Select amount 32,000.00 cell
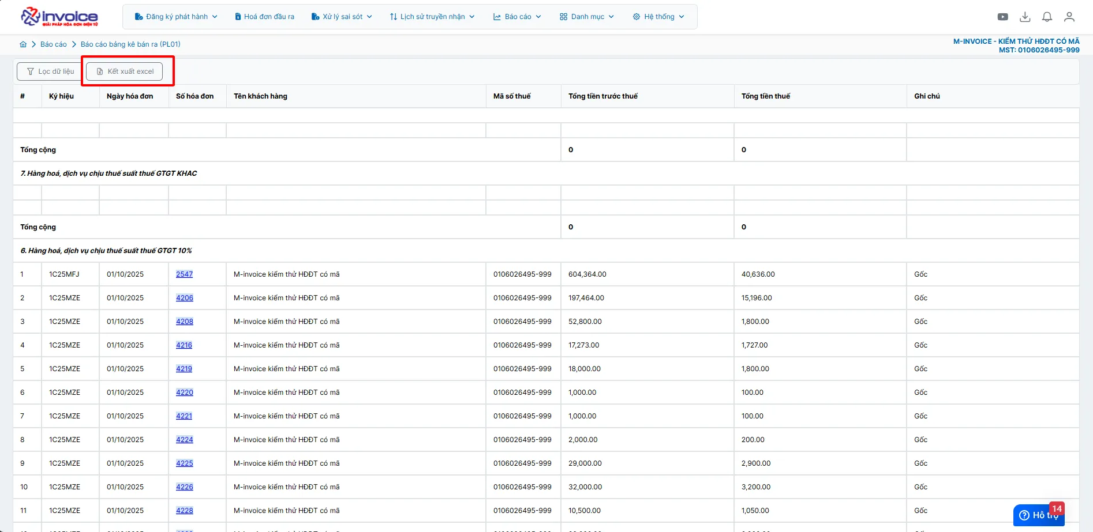 tap(647, 487)
